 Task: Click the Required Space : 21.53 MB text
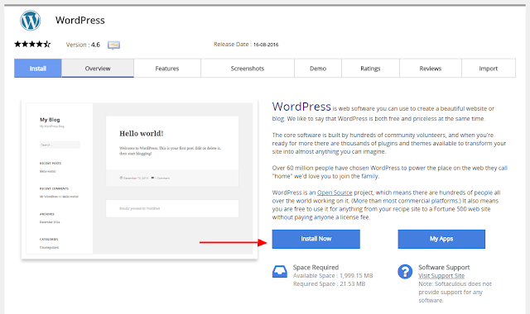330,283
